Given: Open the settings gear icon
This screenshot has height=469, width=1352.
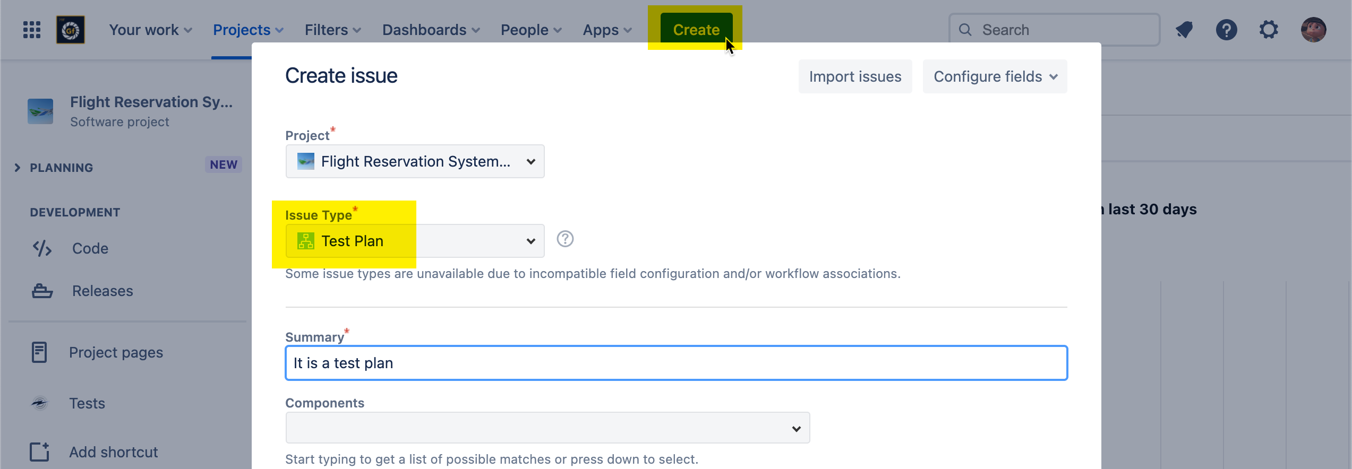Looking at the screenshot, I should tap(1269, 30).
